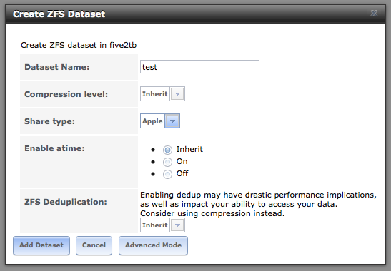The width and height of the screenshot is (391, 271).
Task: Click the Dataset Name input field
Action: [199, 67]
